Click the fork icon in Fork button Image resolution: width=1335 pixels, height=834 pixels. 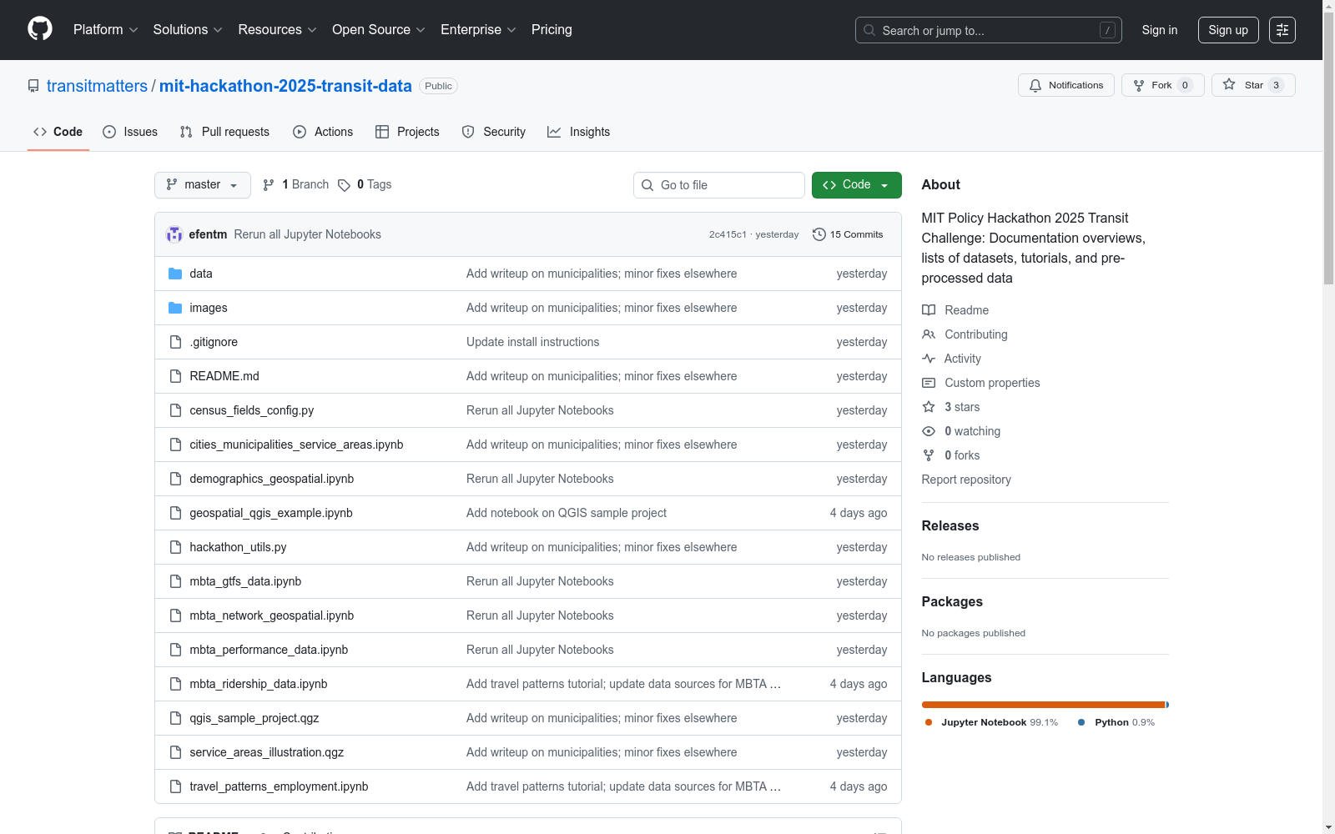click(x=1139, y=85)
